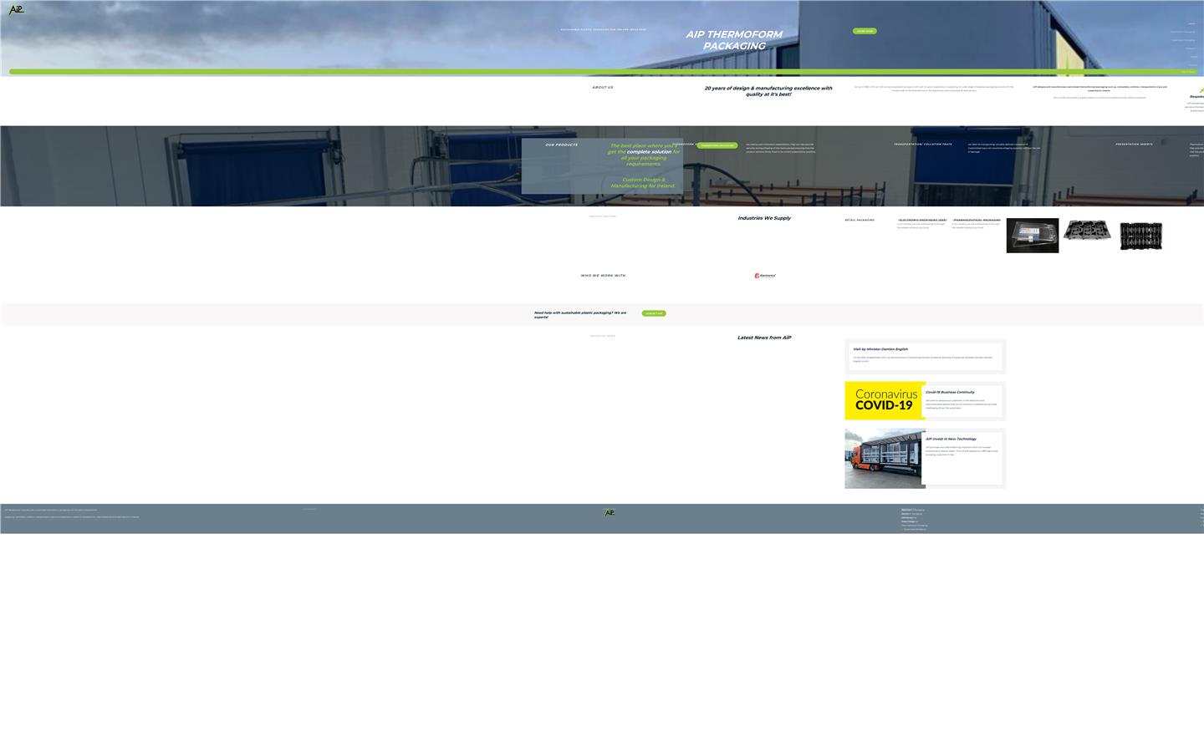Click the AiP logo in the header
Viewport: 1204px width, 752px height.
click(x=16, y=10)
